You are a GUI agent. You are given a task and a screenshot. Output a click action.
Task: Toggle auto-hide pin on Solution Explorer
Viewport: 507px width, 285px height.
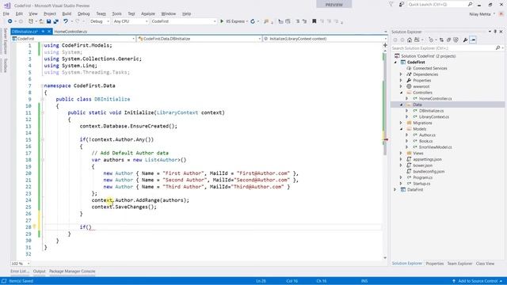click(x=495, y=32)
